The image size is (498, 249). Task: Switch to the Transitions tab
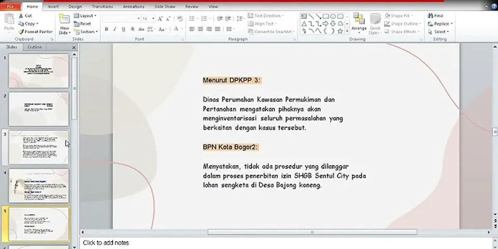[x=102, y=6]
